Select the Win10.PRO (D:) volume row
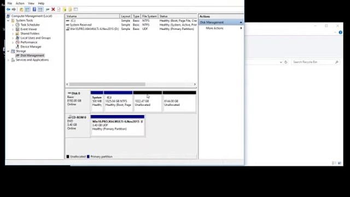The height and width of the screenshot is (197, 350). (131, 29)
